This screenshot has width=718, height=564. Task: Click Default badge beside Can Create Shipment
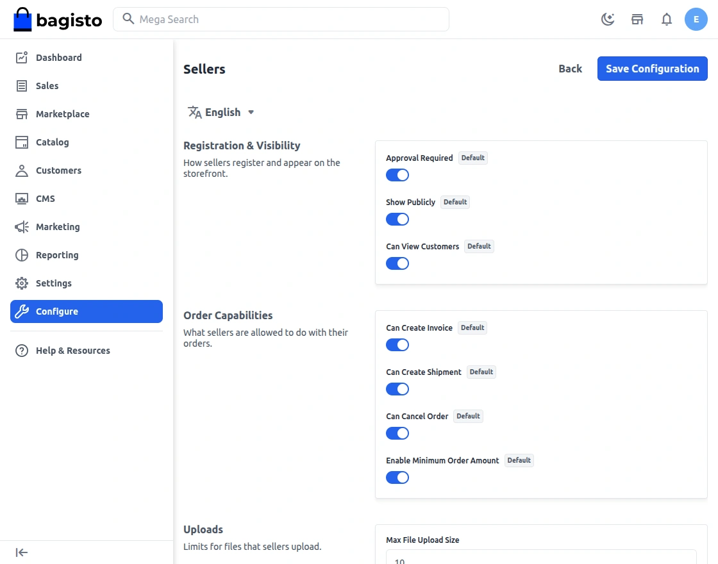tap(481, 372)
